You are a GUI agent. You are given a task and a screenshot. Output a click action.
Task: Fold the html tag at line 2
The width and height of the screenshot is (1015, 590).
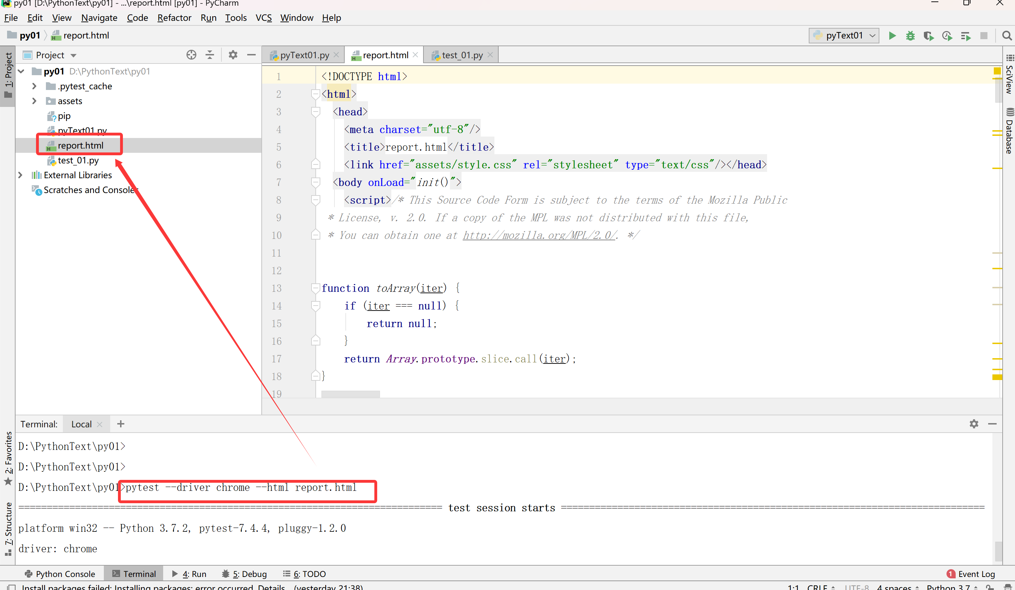(x=315, y=94)
